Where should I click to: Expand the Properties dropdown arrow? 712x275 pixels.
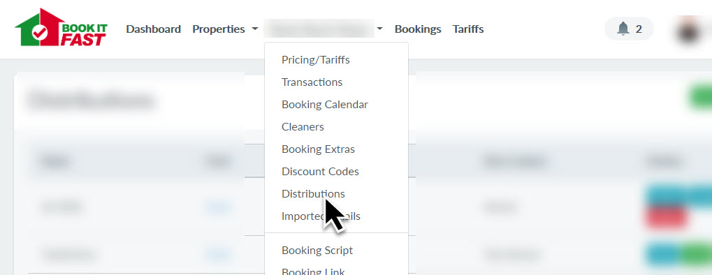[255, 29]
